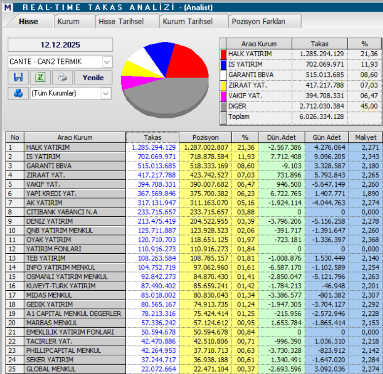
Task: Select the HALK YATIRIM row in main table
Action: click(194, 147)
